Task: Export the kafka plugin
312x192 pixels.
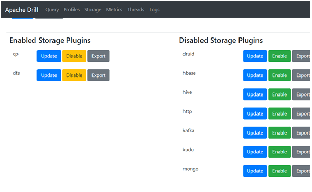Action: tap(301, 132)
